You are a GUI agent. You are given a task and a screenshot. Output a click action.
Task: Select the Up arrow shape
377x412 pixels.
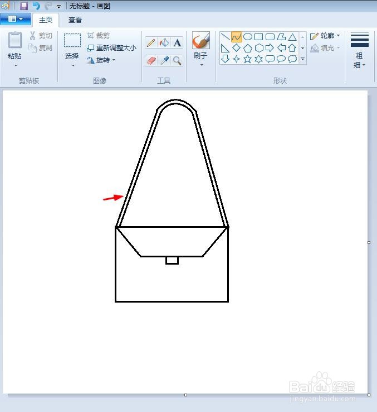(x=292, y=48)
